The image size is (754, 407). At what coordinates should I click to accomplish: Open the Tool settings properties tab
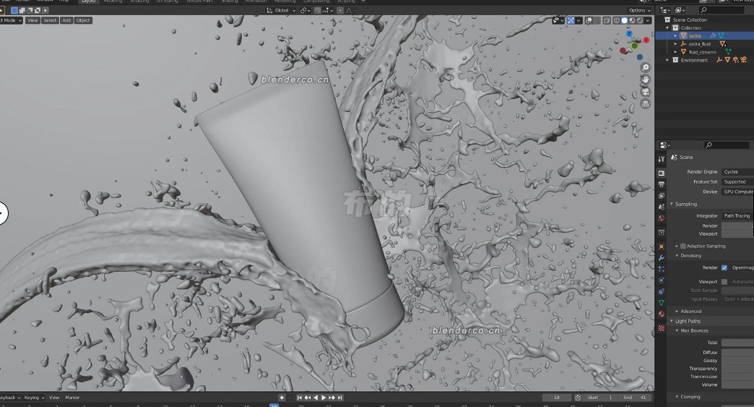(661, 159)
